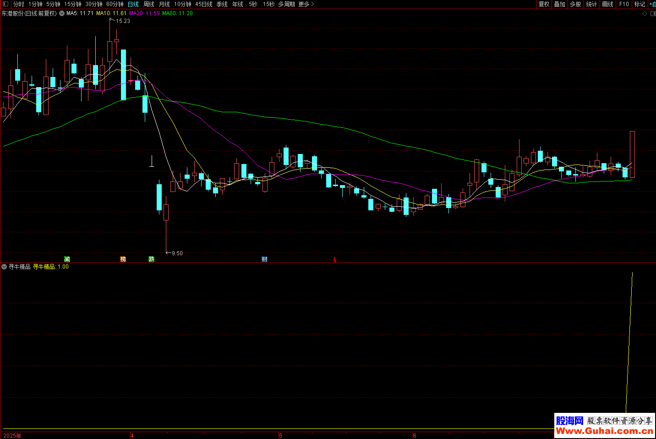Click the 15.23 high price label
This screenshot has width=656, height=439.
123,21
